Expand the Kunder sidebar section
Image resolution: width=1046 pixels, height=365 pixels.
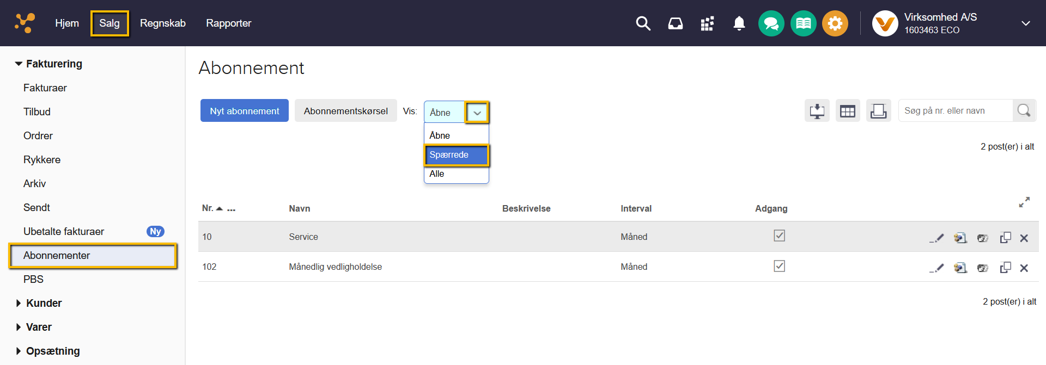pyautogui.click(x=44, y=303)
